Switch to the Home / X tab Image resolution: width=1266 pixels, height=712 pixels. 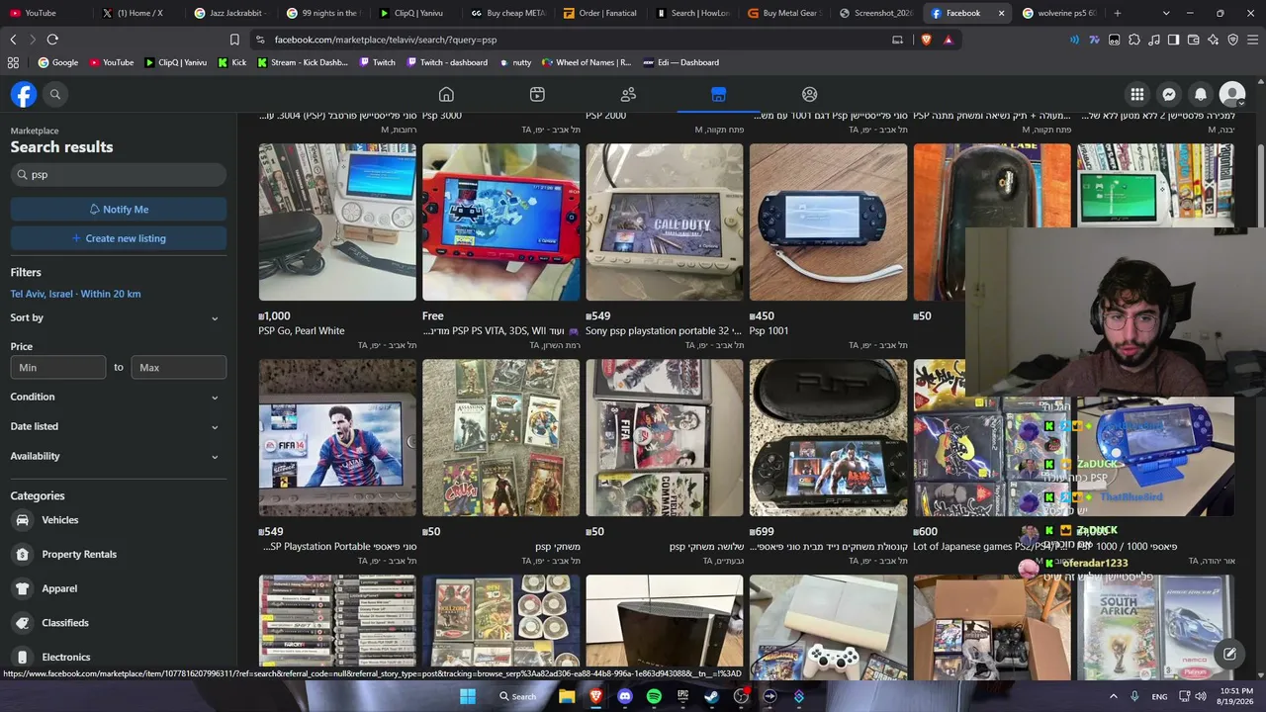[140, 13]
